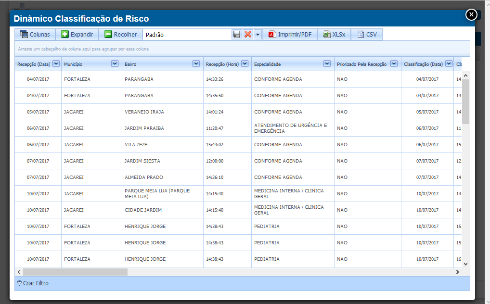Viewport: 490px width, 304px height.
Task: Click the horizontal scrollbar left arrow
Action: coord(19,272)
